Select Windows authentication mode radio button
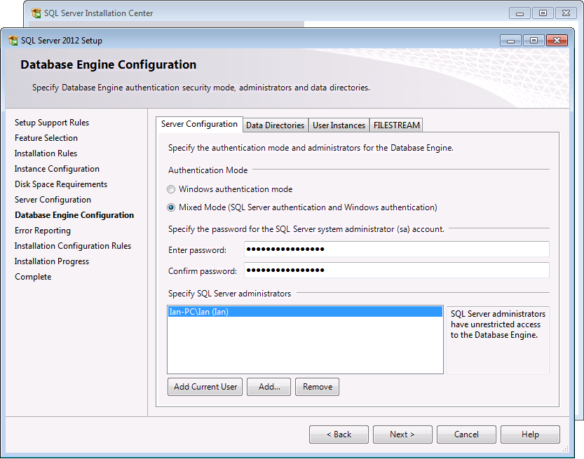 click(x=171, y=189)
